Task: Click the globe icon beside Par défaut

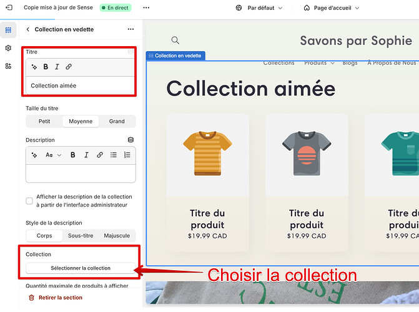Action: pos(239,7)
